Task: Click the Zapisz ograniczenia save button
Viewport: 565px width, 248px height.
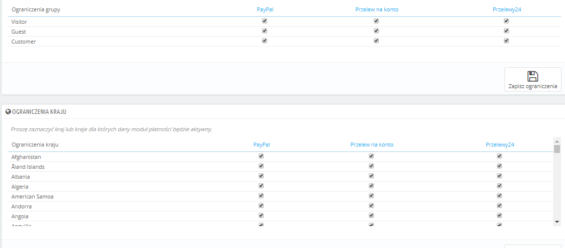Action: click(533, 79)
